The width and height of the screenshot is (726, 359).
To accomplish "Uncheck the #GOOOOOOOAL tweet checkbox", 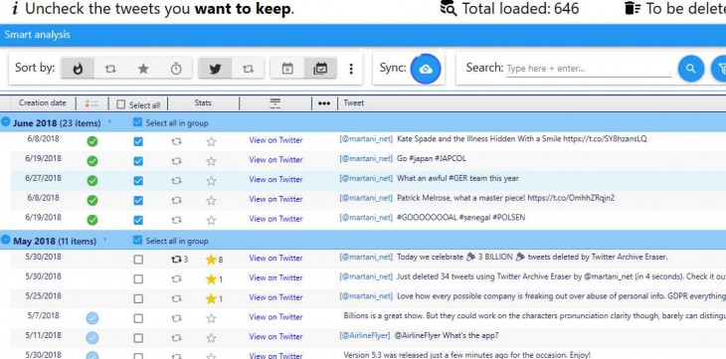I will pos(138,220).
